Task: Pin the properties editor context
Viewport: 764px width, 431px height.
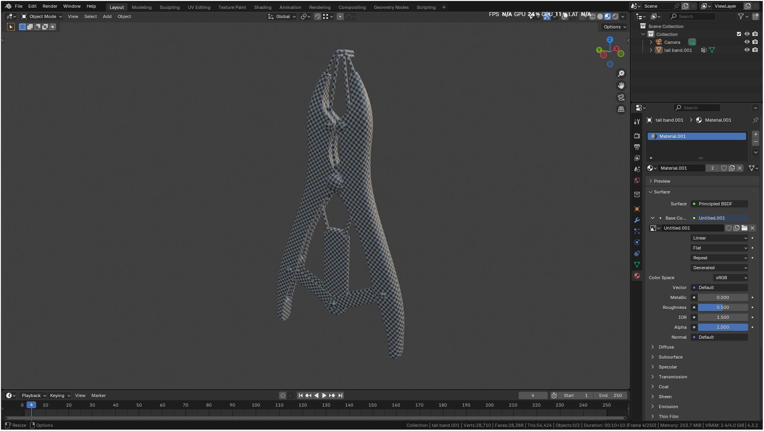Action: point(755,120)
